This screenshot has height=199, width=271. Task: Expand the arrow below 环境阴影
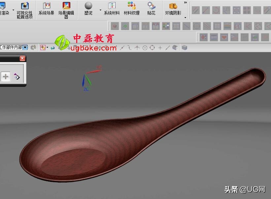pyautogui.click(x=185, y=17)
